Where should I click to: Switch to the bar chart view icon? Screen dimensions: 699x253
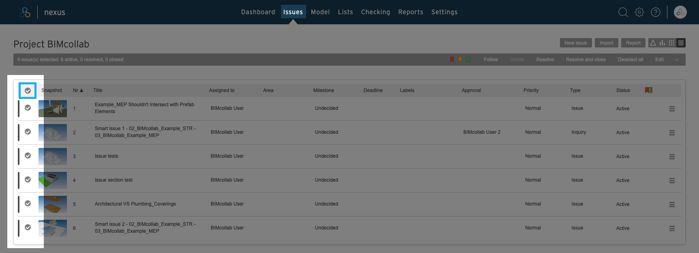coord(662,43)
